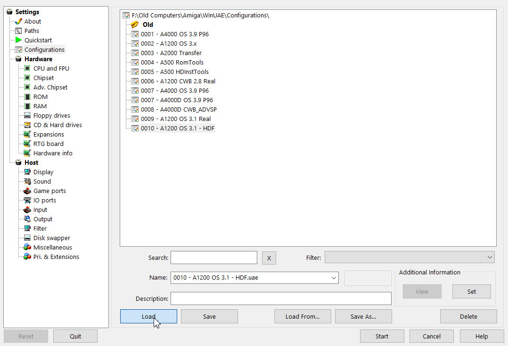Click the Load button
The width and height of the screenshot is (508, 346).
coord(148,316)
